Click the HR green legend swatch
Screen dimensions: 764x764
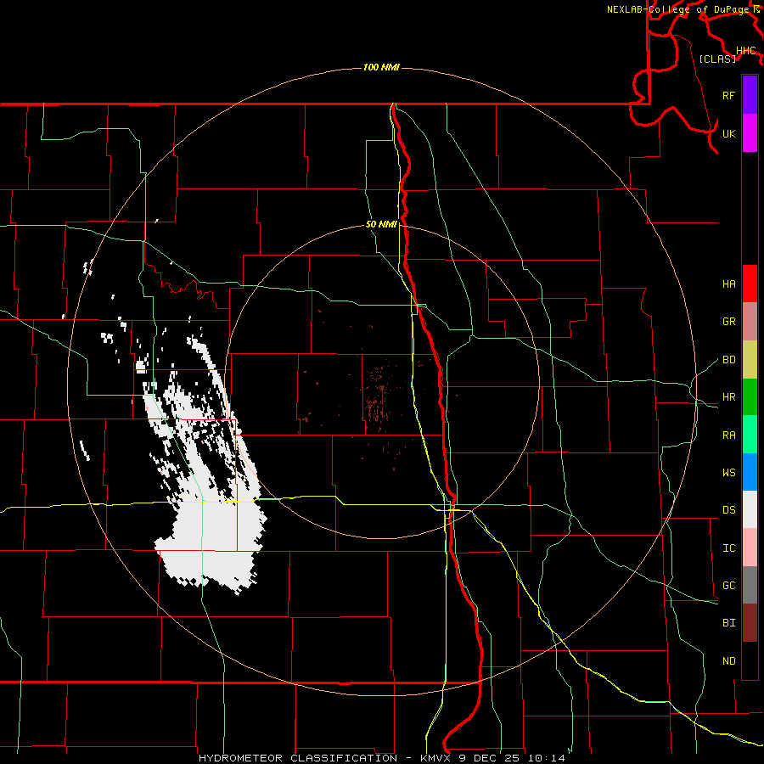[750, 397]
